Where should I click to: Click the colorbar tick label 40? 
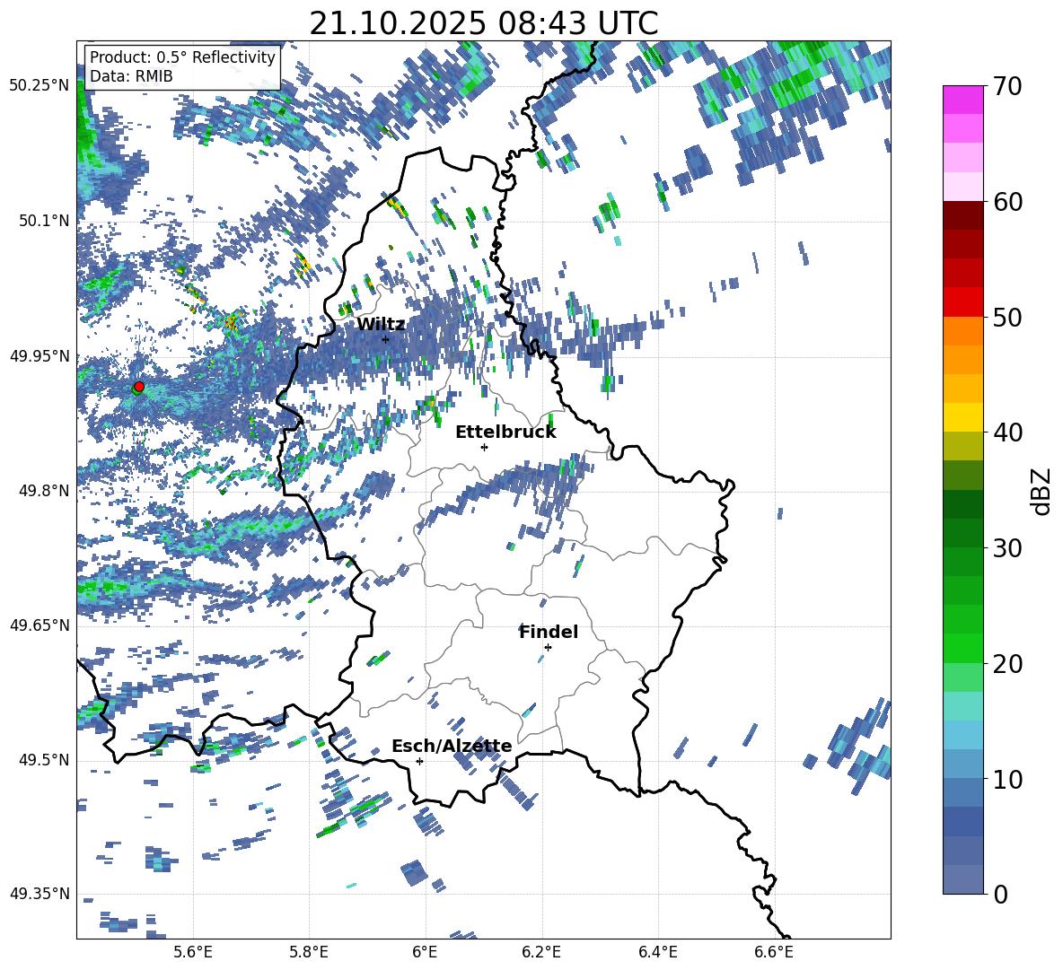pos(1007,433)
